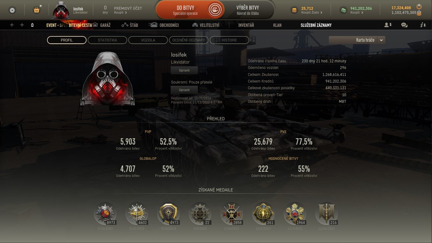432x243 pixels.
Task: Click Upravit under the player title
Action: click(184, 70)
